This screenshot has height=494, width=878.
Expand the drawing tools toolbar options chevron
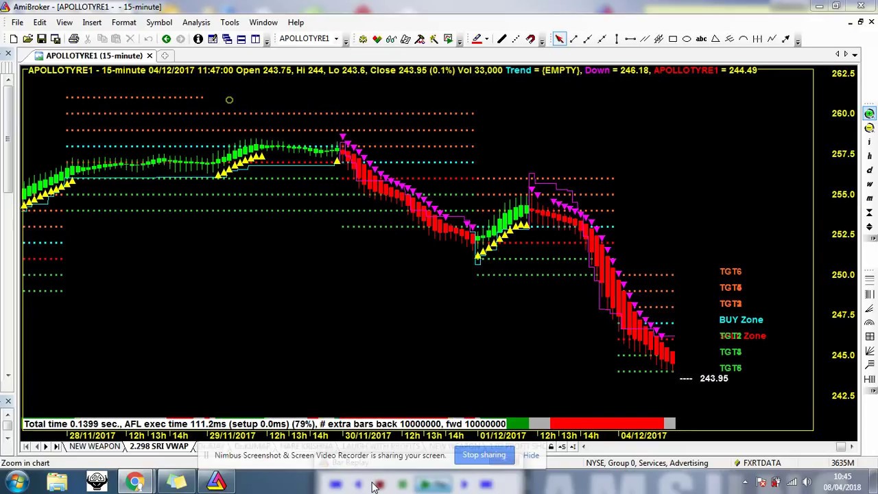click(797, 41)
